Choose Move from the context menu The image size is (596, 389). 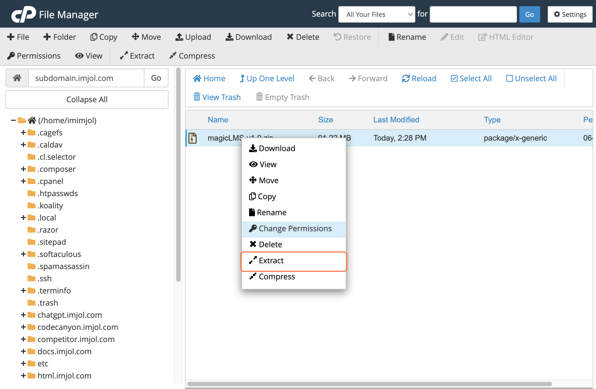point(294,180)
